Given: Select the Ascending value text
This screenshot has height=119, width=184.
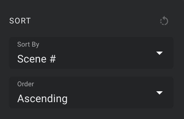Looking at the screenshot, I should (42, 99).
